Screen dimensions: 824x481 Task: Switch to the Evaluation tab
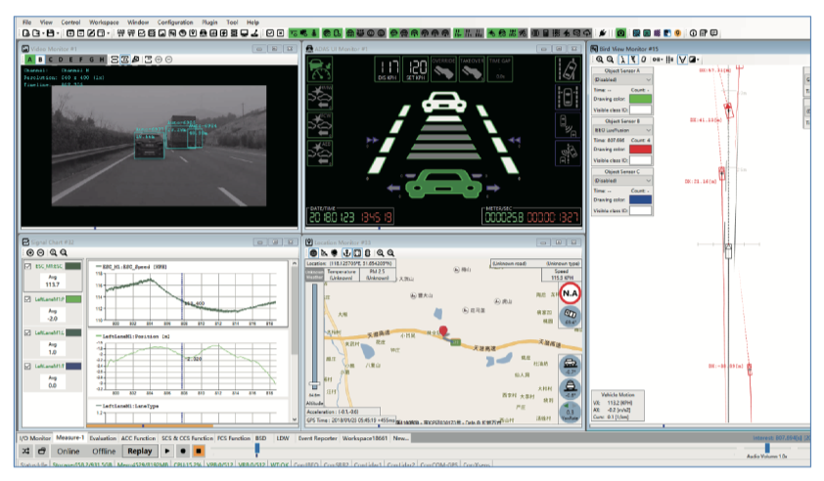pos(103,438)
